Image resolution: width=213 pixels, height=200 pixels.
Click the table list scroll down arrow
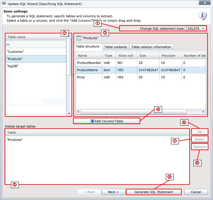point(69,113)
